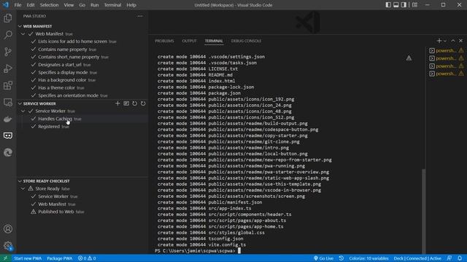Select the last powershell terminal in the list
This screenshot has height=262, width=467.
(447, 74)
